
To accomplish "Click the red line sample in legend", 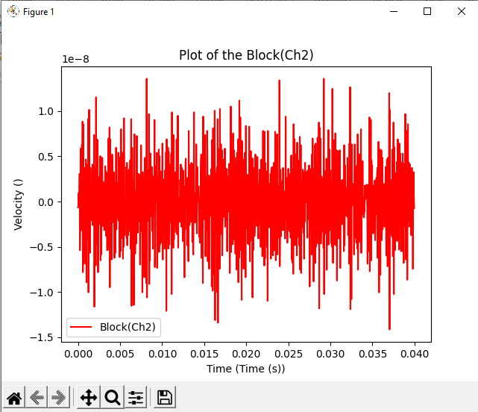I will point(81,327).
